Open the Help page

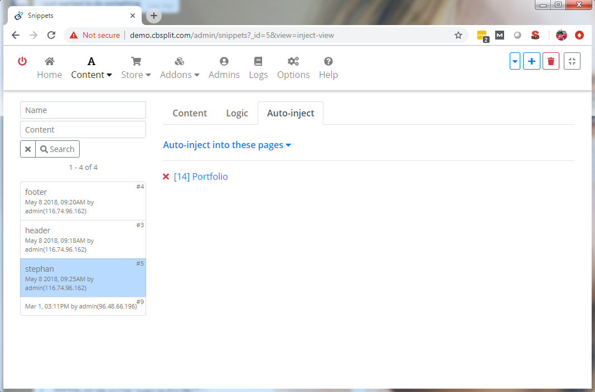328,68
